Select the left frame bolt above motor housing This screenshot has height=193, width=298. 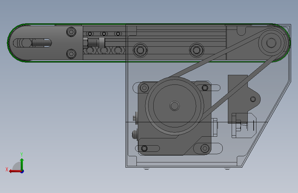pos(140,50)
